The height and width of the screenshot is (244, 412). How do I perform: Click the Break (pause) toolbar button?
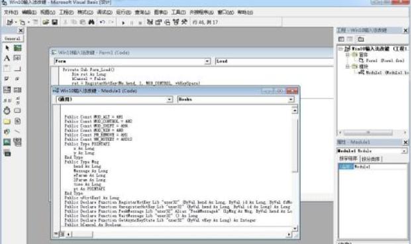[131, 22]
